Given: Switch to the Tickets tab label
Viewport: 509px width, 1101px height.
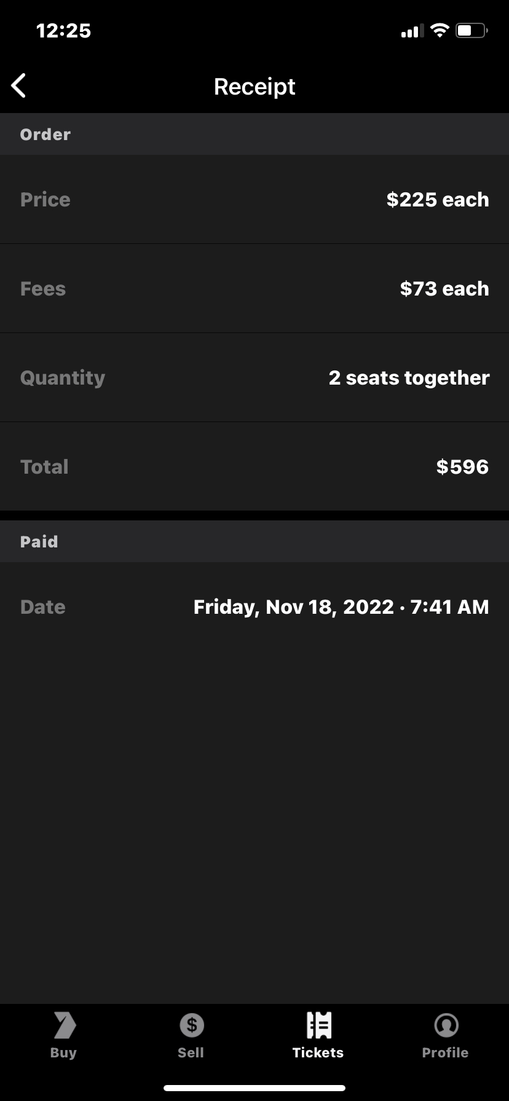Looking at the screenshot, I should (318, 1052).
